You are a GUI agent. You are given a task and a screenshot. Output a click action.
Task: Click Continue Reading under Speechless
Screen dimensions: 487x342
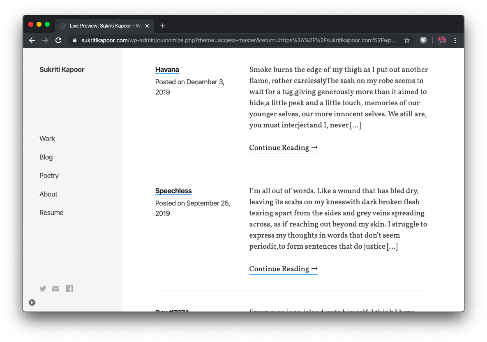coord(283,269)
